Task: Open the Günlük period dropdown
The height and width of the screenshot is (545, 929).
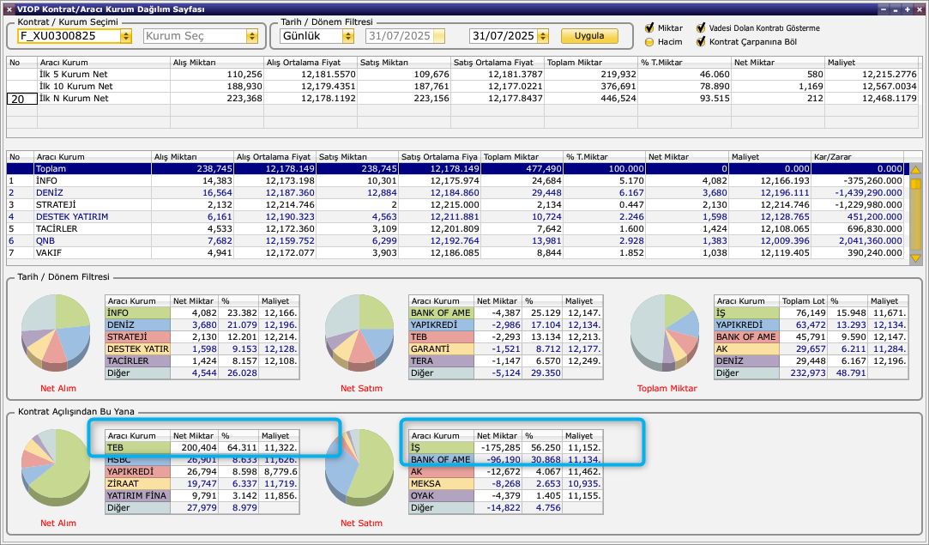Action: point(347,36)
